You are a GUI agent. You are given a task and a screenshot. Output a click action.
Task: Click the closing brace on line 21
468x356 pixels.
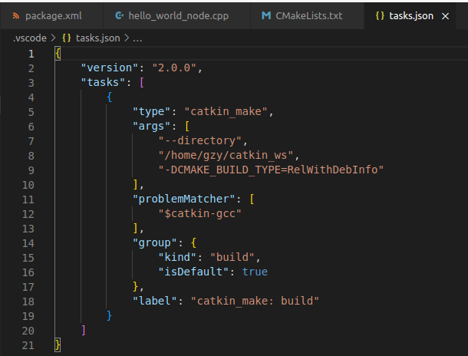[x=58, y=344]
